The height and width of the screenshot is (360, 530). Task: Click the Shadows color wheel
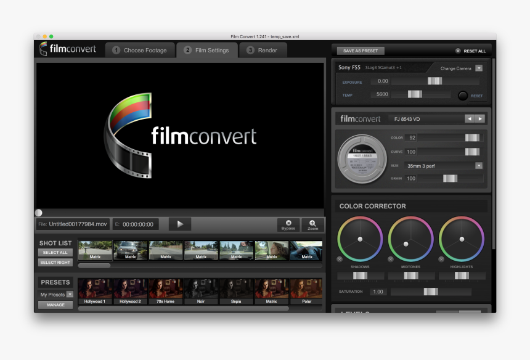[x=360, y=239]
